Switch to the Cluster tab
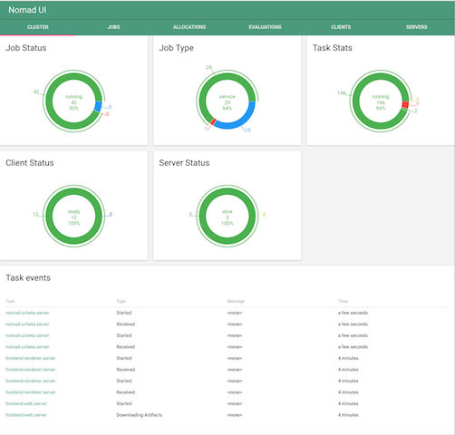This screenshot has width=455, height=435. click(x=38, y=27)
